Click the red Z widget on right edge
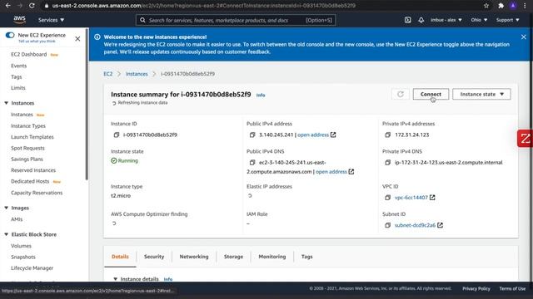 (526, 139)
